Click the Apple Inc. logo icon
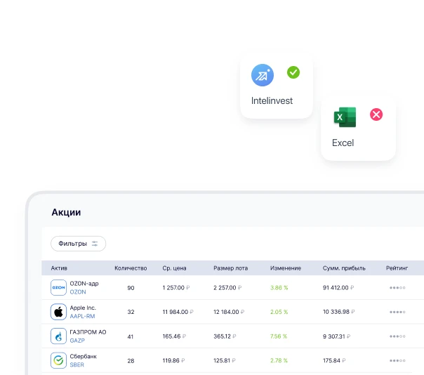424x375 pixels. [58, 312]
